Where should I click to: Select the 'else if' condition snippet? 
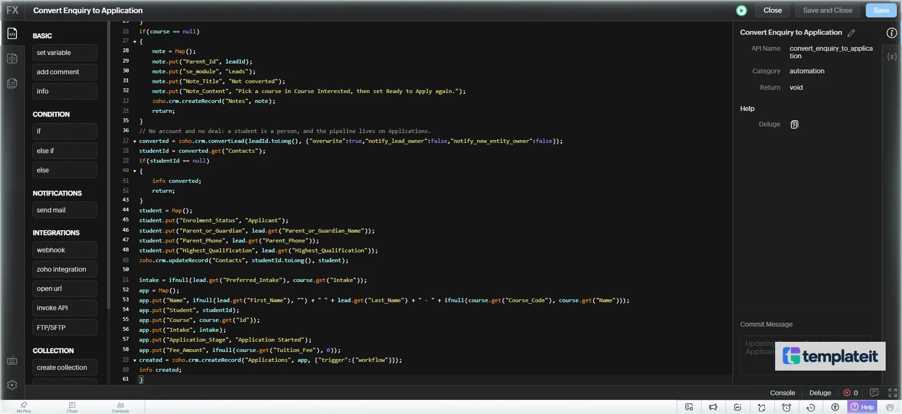point(64,151)
